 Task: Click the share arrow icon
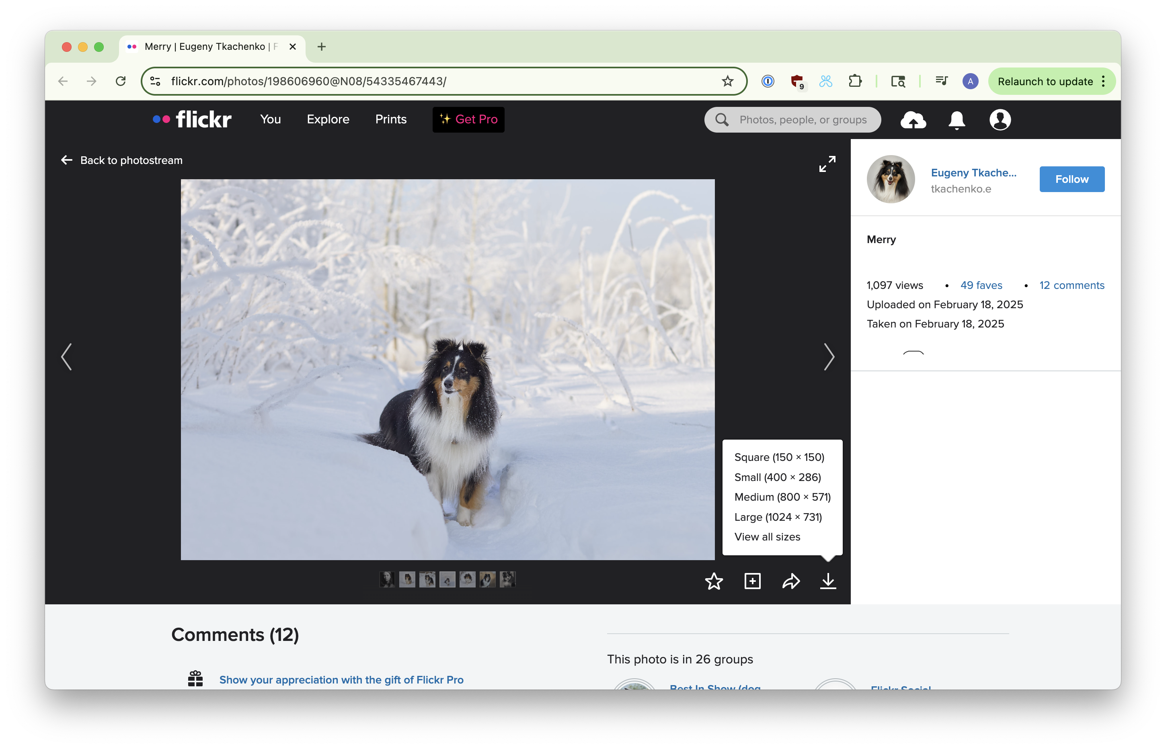coord(791,581)
